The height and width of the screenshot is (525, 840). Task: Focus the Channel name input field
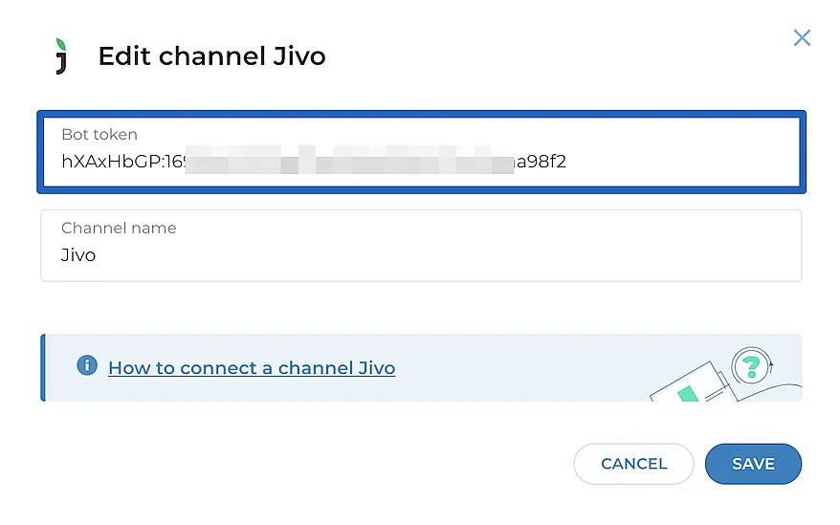pyautogui.click(x=421, y=255)
